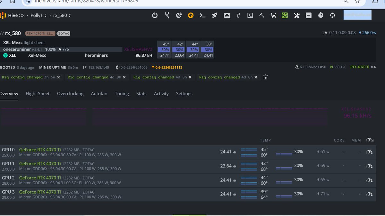
Task: Click the 'N 550.120' driver version text
Action: (338, 67)
